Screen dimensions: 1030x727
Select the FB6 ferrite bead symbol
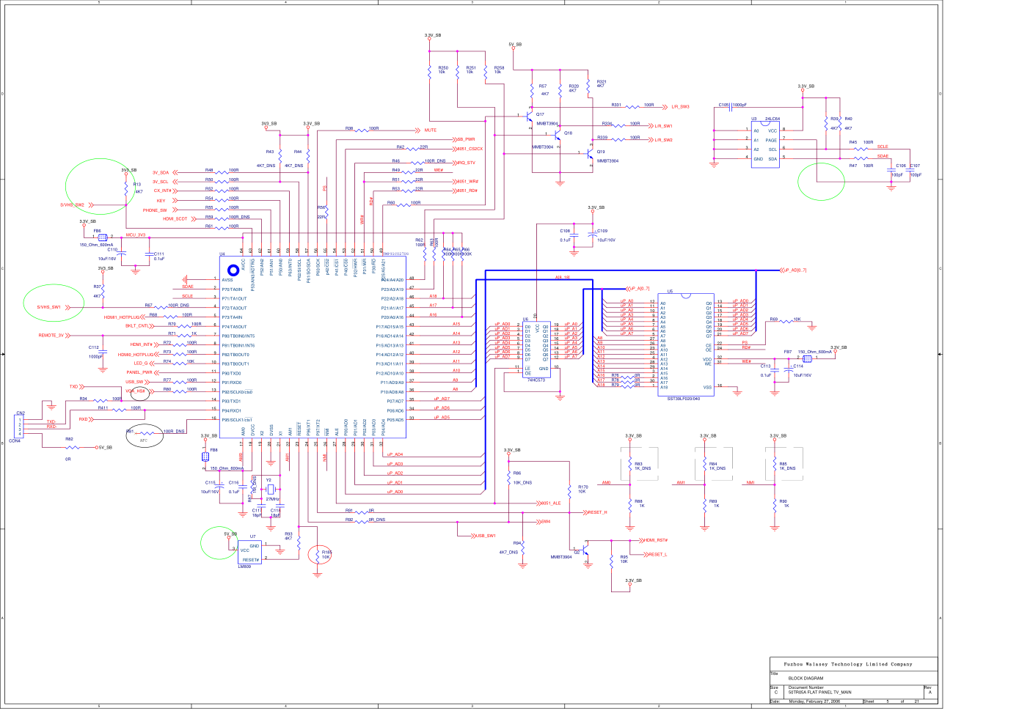[x=102, y=237]
